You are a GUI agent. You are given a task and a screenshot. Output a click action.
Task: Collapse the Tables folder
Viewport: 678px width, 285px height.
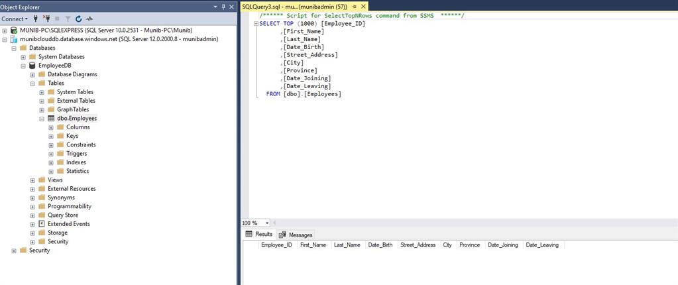(x=32, y=84)
